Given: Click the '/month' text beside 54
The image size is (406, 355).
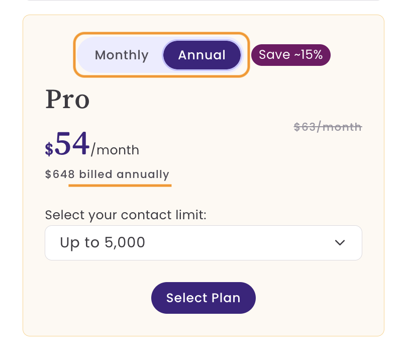Looking at the screenshot, I should pos(115,150).
